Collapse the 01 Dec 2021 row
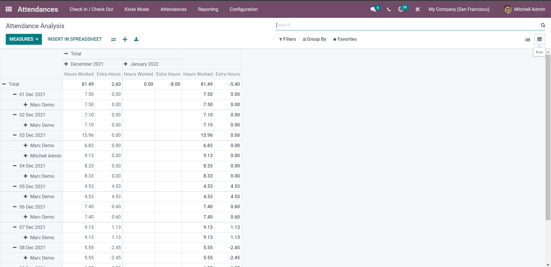Screen dimensions: 551x267 [x=31, y=95]
